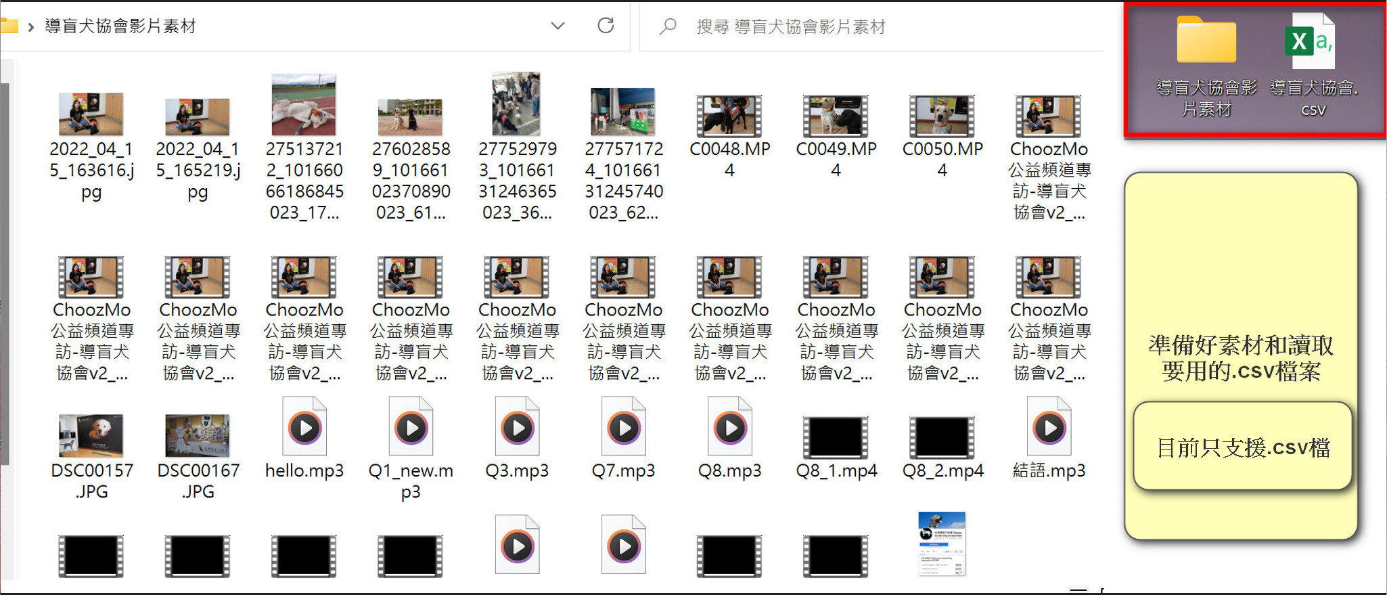Select the hello.mp3 audio file

(304, 428)
